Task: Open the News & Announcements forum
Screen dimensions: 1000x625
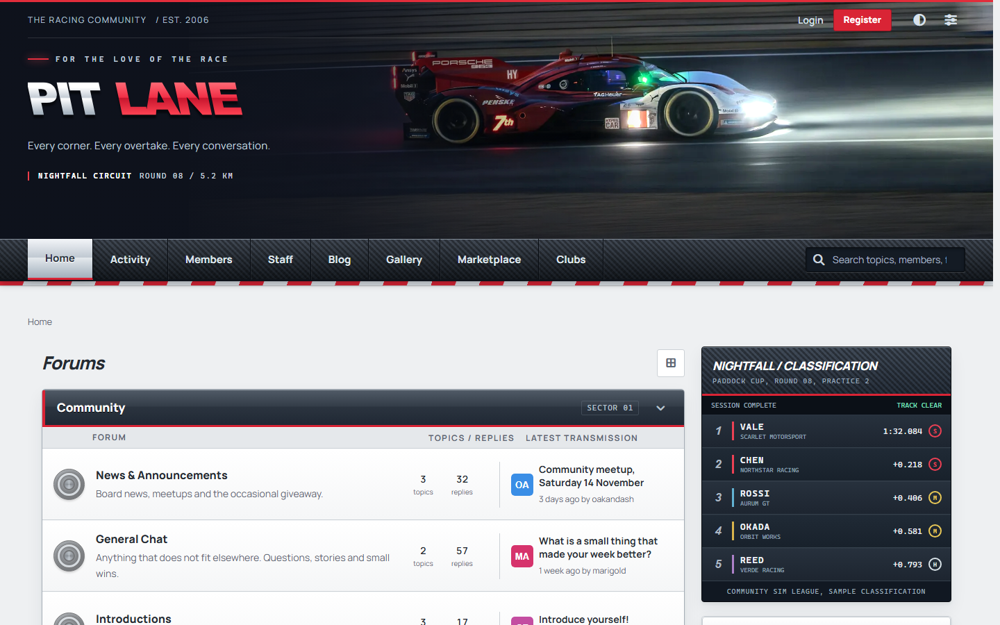Action: click(162, 475)
